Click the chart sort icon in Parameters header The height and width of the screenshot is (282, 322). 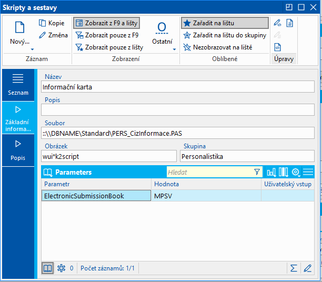click(x=271, y=172)
